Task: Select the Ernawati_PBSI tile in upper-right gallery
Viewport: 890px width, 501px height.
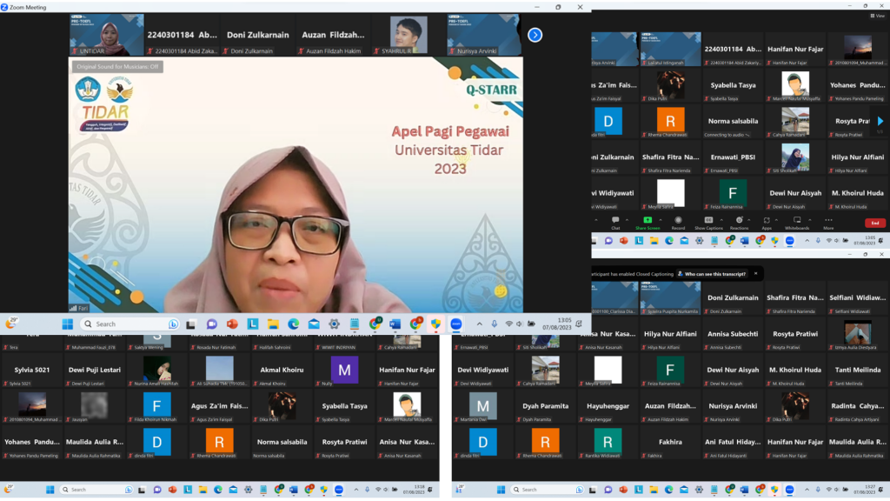Action: point(733,157)
